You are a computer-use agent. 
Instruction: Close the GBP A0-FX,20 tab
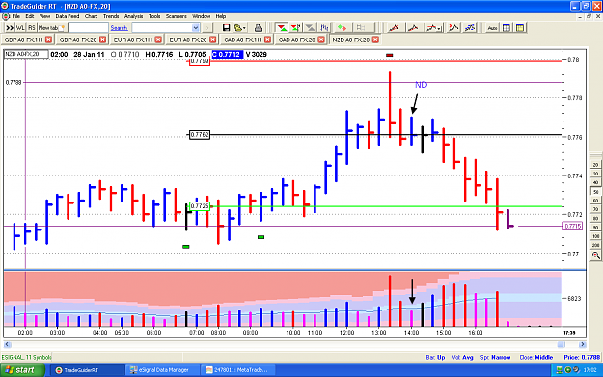[102, 40]
